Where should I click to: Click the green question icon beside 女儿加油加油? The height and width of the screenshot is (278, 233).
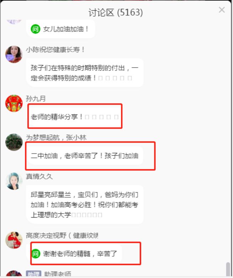[36, 29]
